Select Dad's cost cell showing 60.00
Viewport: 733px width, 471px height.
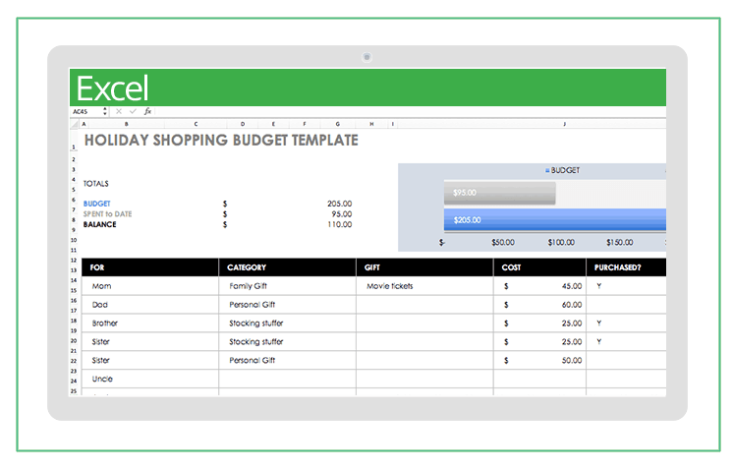(539, 305)
